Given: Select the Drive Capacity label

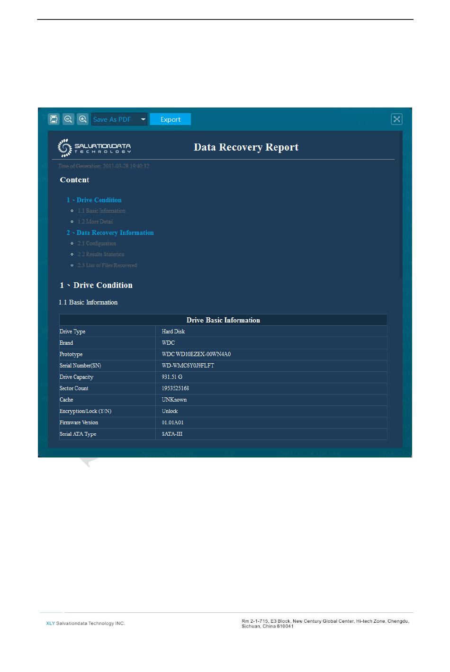Looking at the screenshot, I should click(76, 377).
